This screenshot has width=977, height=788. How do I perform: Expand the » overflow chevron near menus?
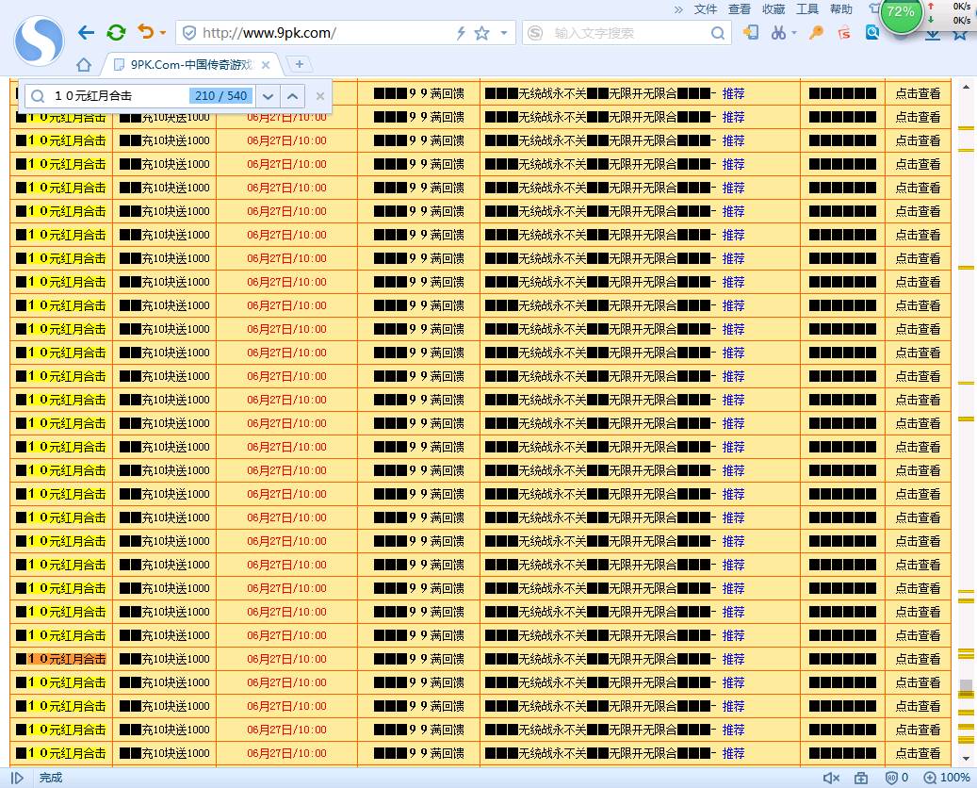(x=678, y=9)
